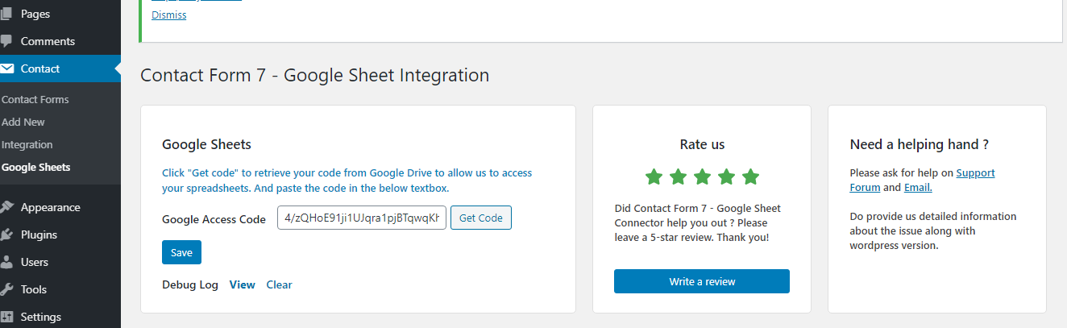Click the Write a review button
The image size is (1067, 328).
pos(702,281)
